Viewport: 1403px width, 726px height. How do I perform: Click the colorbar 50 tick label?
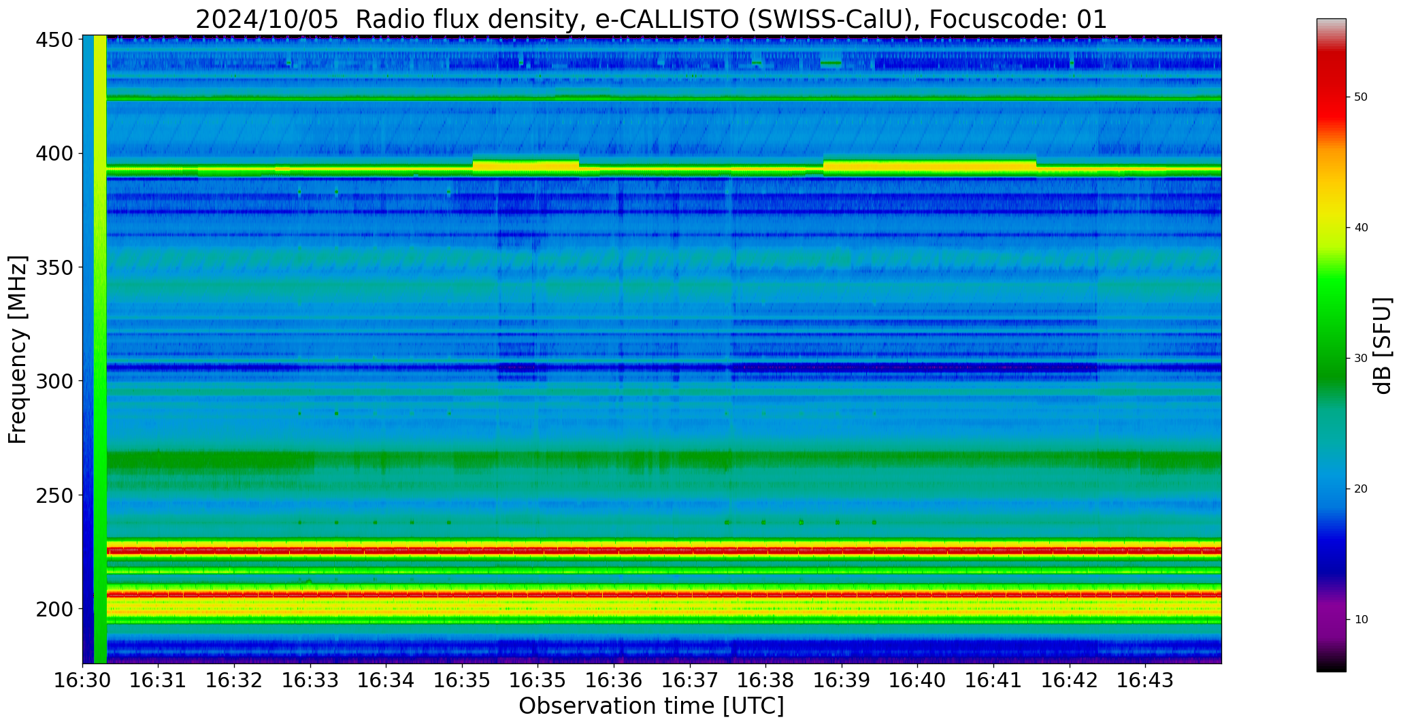point(1361,97)
